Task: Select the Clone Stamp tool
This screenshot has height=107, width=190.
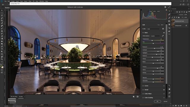Action: tap(2, 31)
